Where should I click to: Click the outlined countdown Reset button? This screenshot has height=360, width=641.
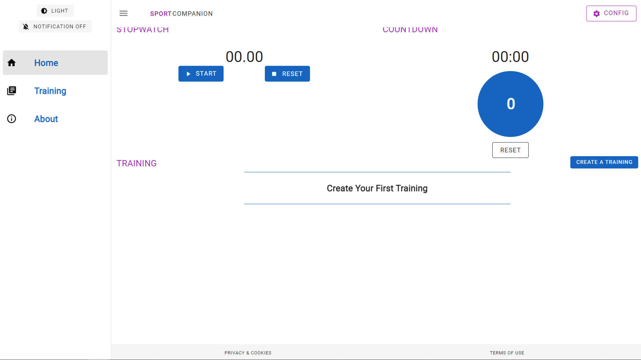(510, 150)
